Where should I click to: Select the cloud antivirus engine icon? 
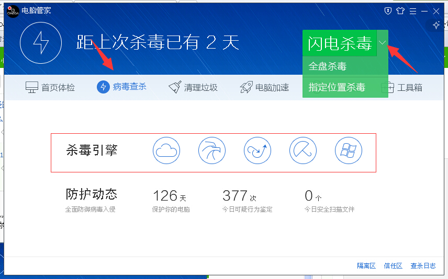166,150
